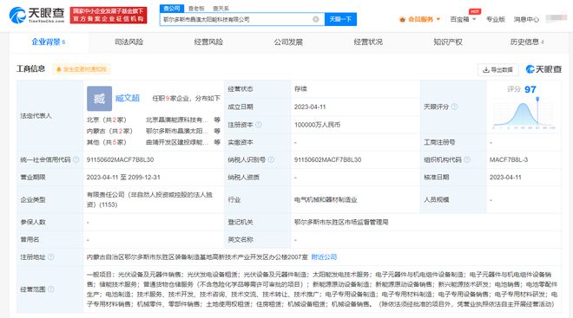
Task: Open the info icon beside 注册地址
Action: (x=51, y=257)
